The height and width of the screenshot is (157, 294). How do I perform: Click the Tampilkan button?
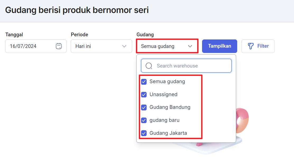click(220, 46)
